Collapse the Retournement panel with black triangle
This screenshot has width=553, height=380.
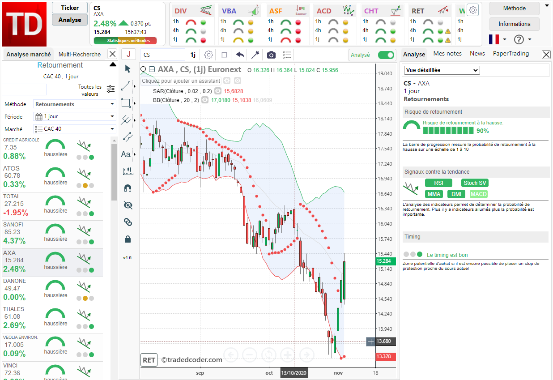click(113, 65)
